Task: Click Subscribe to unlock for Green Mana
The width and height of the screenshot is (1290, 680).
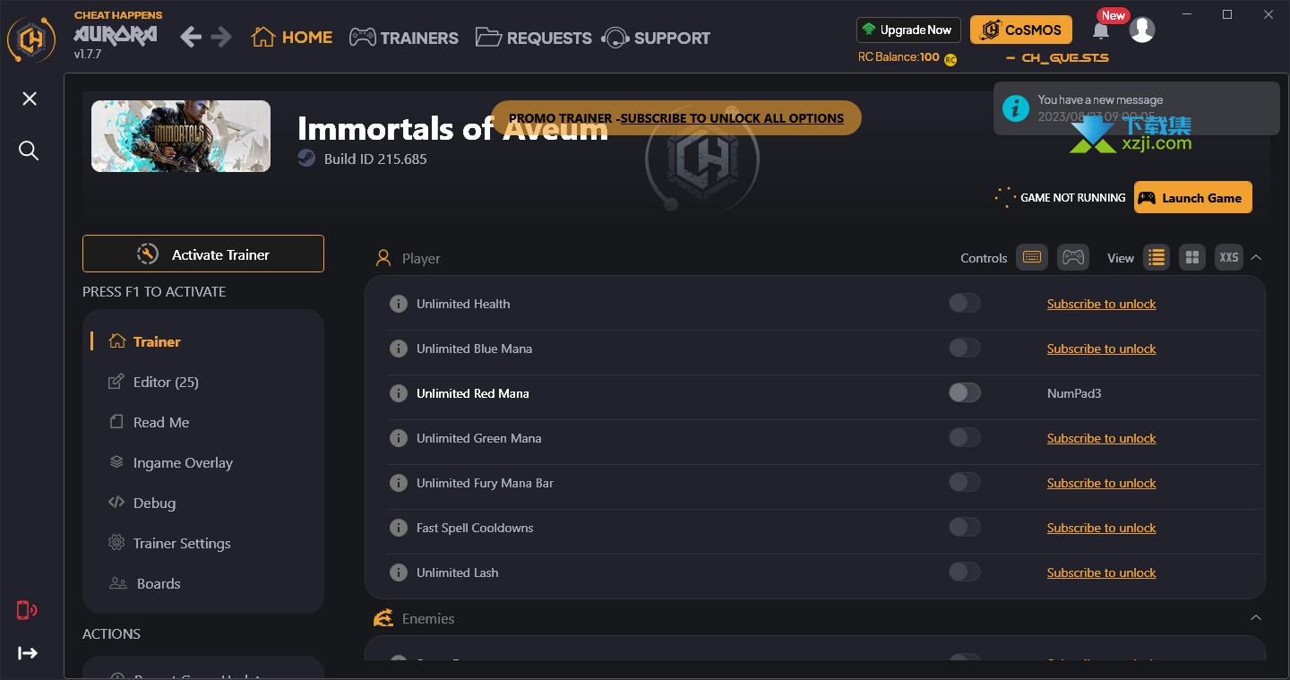Action: tap(1101, 438)
